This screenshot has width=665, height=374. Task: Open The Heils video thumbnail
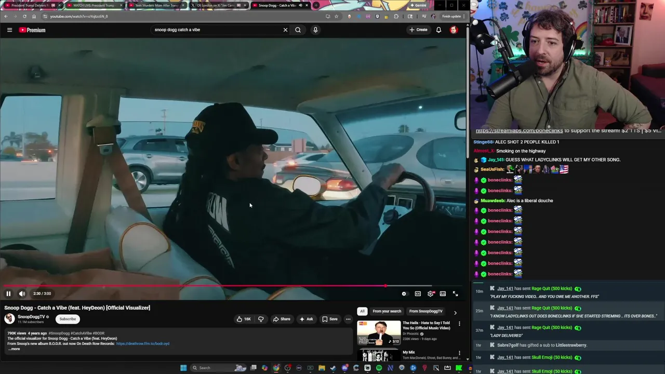point(379,333)
